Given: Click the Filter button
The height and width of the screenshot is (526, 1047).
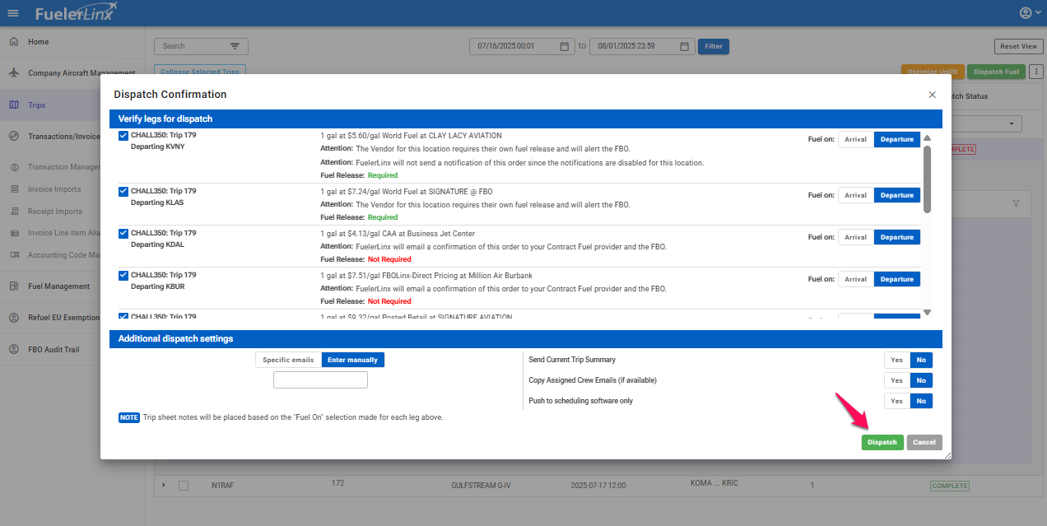Looking at the screenshot, I should [x=714, y=46].
